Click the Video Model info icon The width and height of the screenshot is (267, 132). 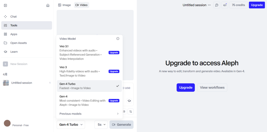tap(118, 39)
